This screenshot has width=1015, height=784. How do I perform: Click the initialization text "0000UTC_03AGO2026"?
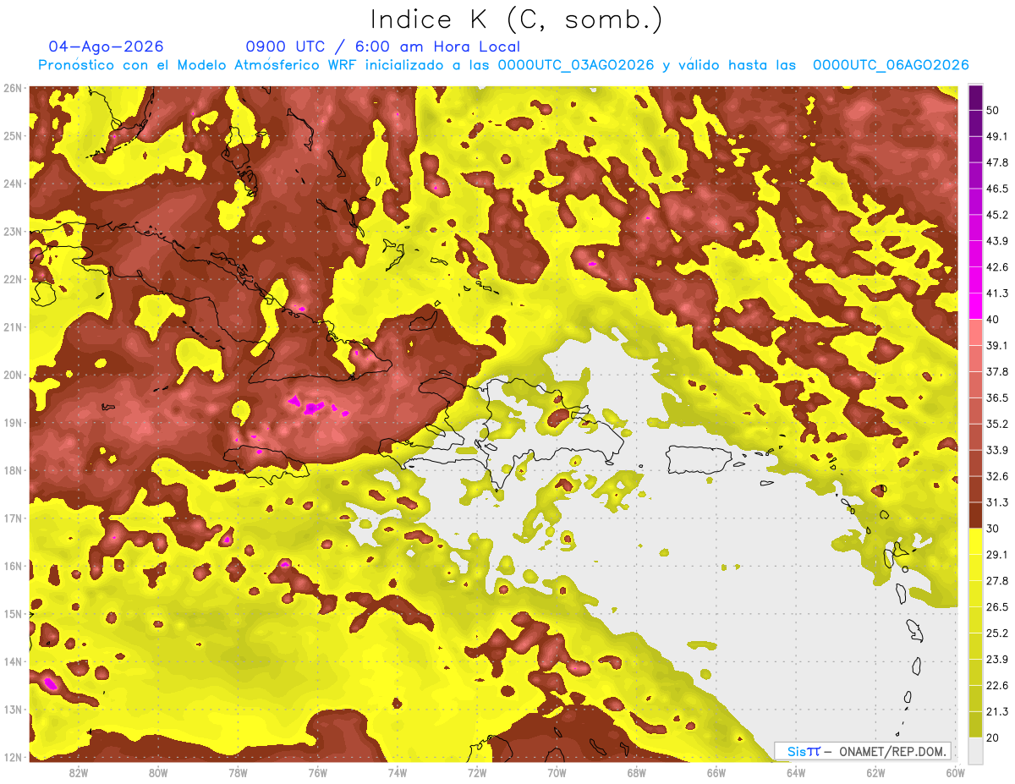click(575, 65)
